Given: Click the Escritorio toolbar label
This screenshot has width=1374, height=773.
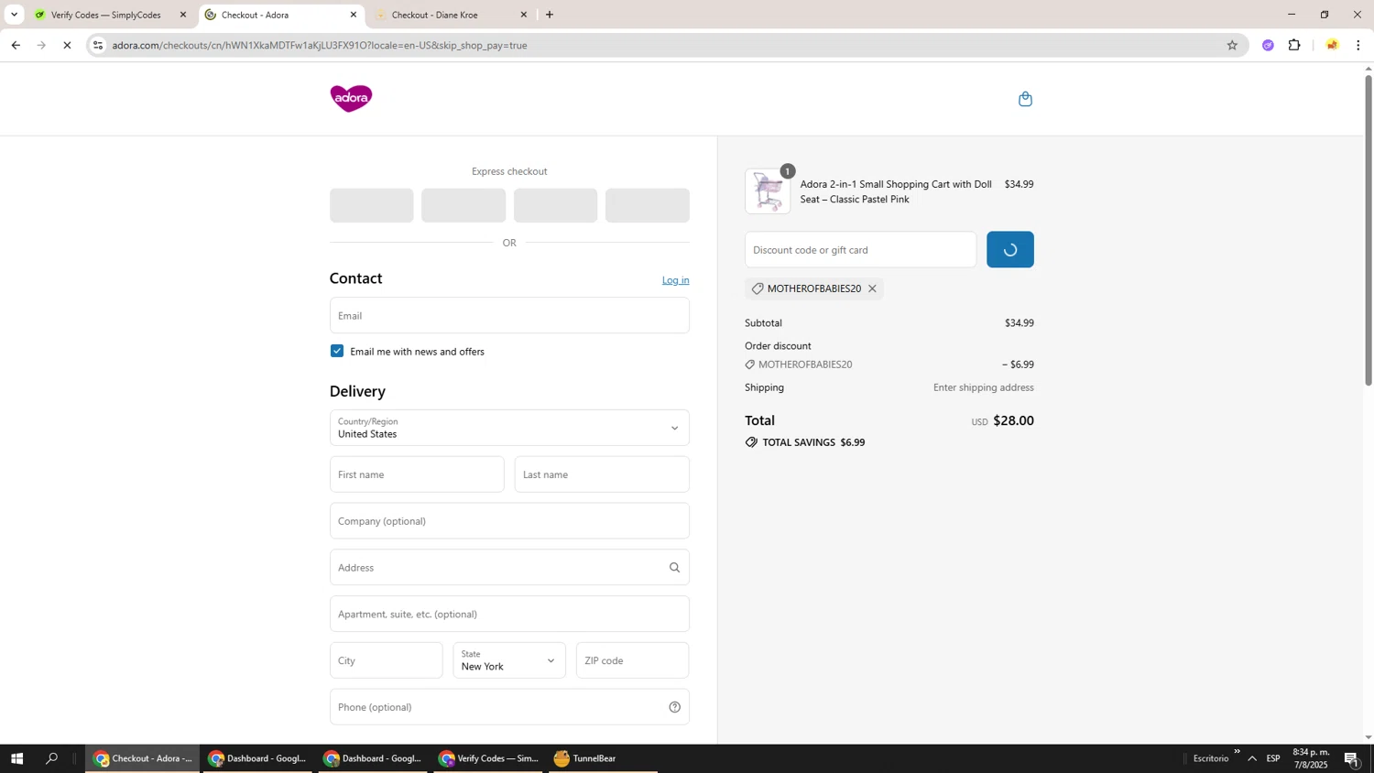Looking at the screenshot, I should [x=1211, y=758].
